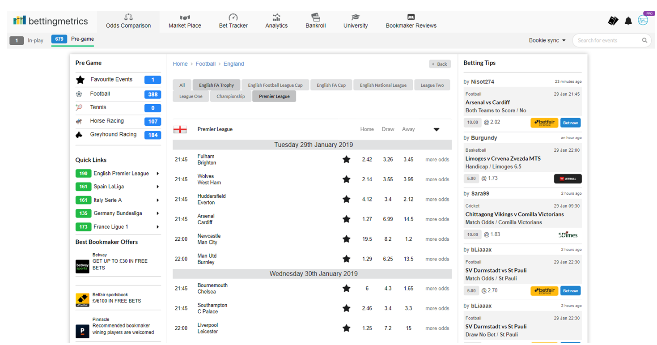657x345 pixels.
Task: Select the Championship filter tab
Action: 231,96
